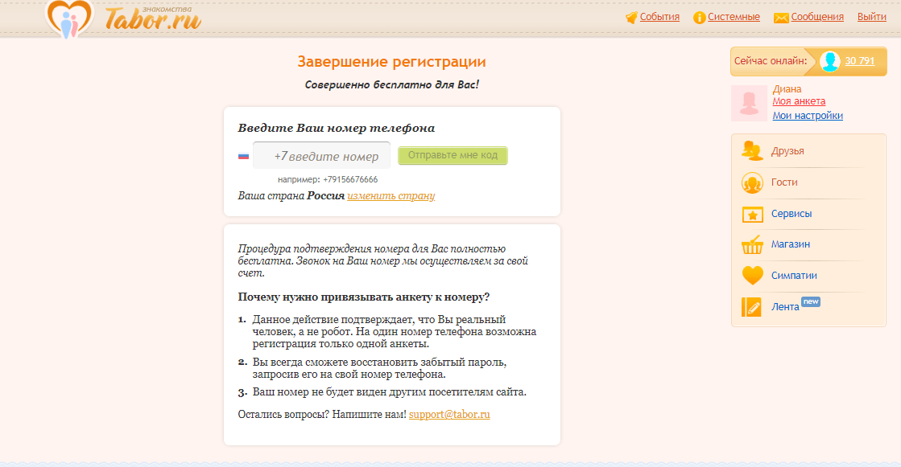Select the Сервисы star icon
This screenshot has width=901, height=467.
tap(750, 214)
